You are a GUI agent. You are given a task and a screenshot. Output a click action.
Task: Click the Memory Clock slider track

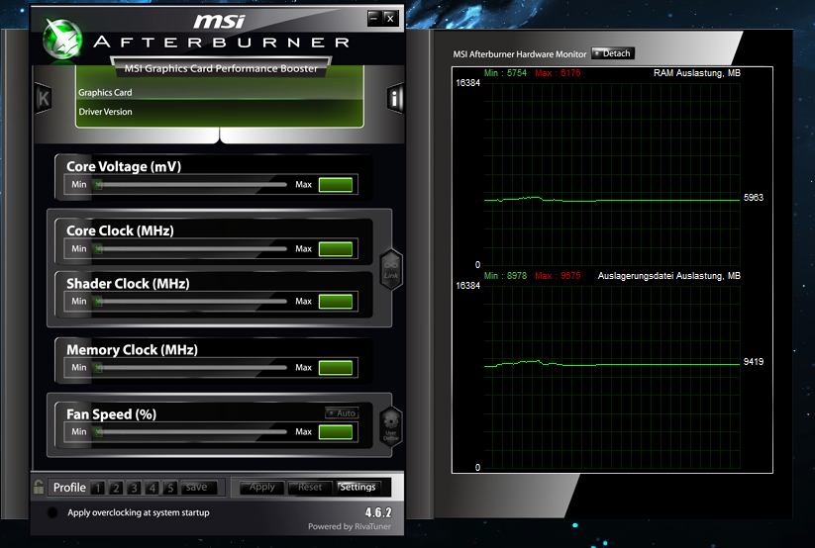pos(191,368)
